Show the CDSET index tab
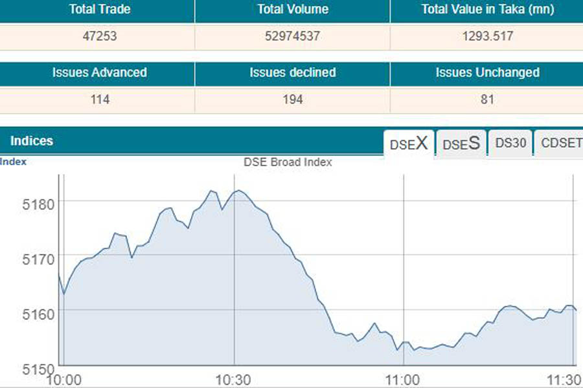Screen dimensions: 583x388 point(561,144)
